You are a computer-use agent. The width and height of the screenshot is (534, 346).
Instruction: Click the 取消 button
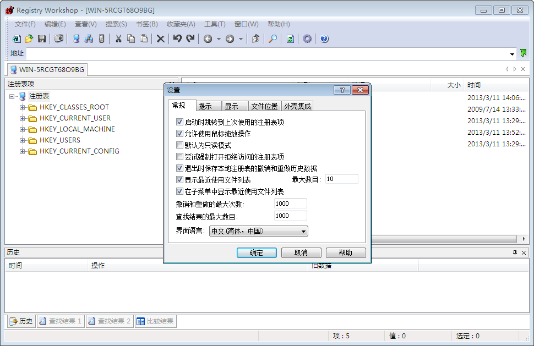[x=301, y=253]
